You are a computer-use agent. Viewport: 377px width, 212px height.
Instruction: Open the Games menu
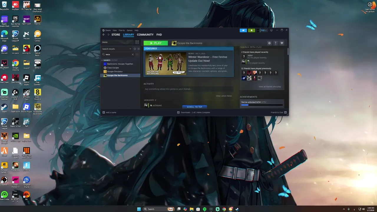tap(130, 30)
